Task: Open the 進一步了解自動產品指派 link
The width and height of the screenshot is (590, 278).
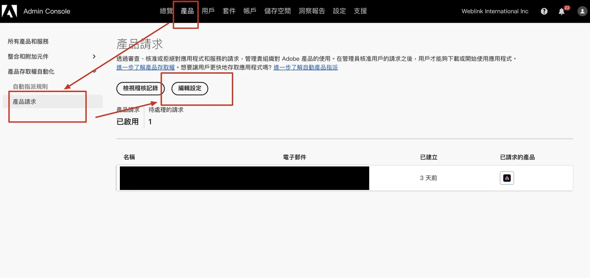Action: [x=306, y=67]
